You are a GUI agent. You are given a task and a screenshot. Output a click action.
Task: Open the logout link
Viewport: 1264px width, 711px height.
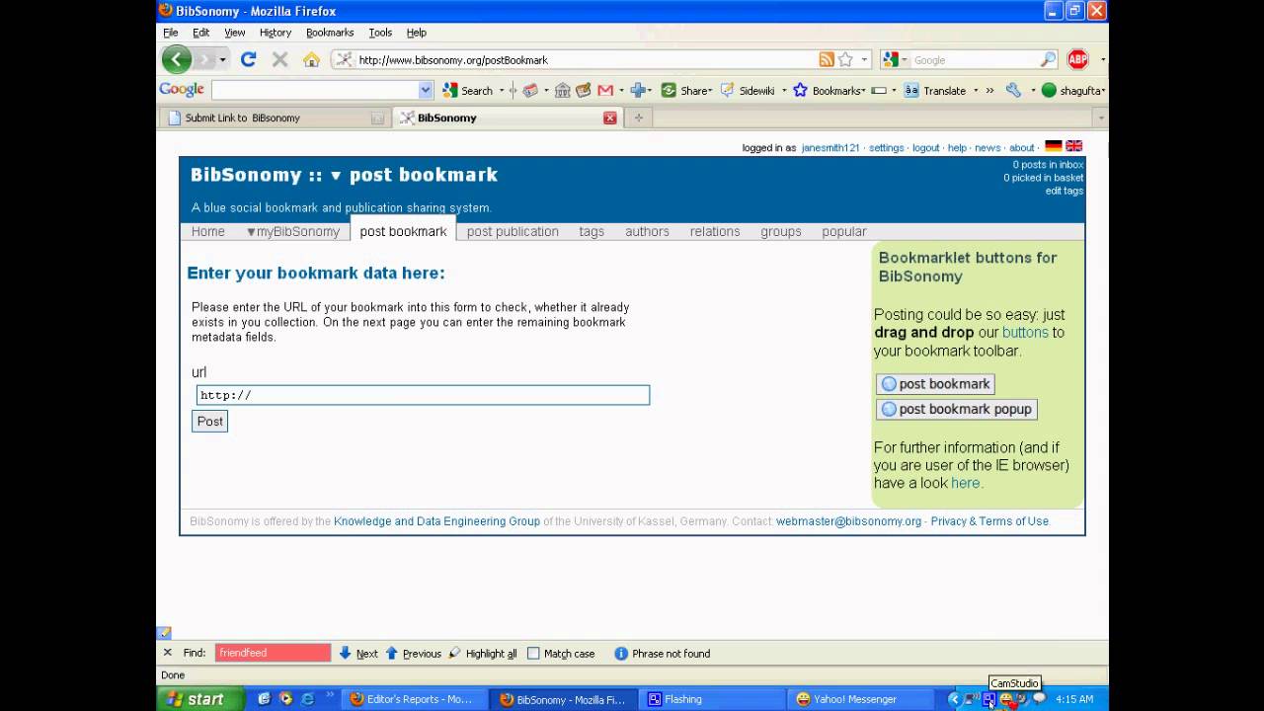[x=925, y=148]
